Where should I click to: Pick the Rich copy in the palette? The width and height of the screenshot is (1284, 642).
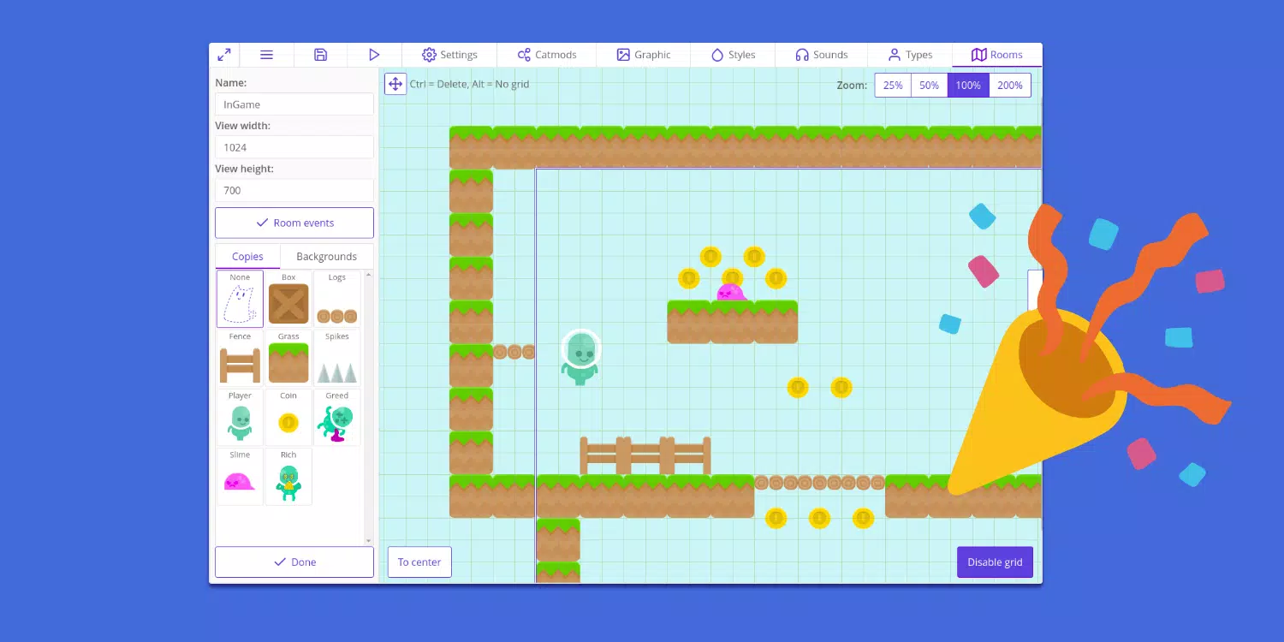pyautogui.click(x=288, y=476)
